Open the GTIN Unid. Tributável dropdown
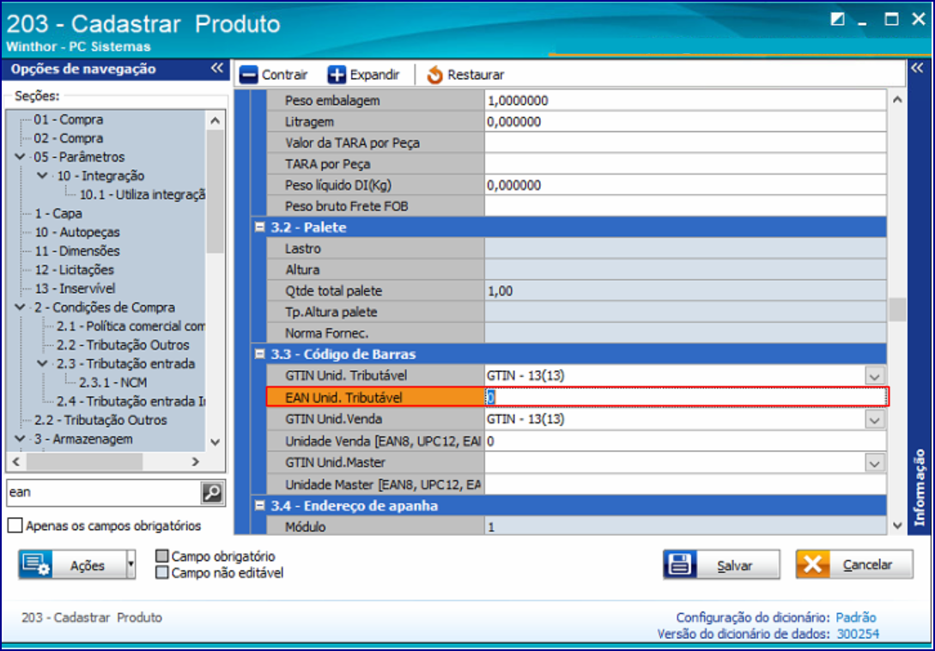 [874, 376]
